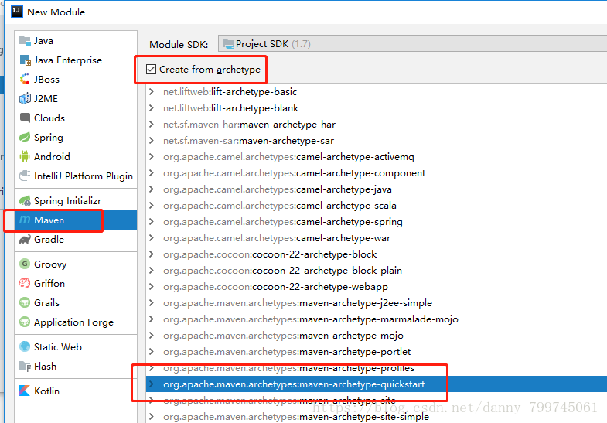Click the IntelliJ Platform Plugin icon
Viewport: 607px width, 423px height.
tap(25, 176)
